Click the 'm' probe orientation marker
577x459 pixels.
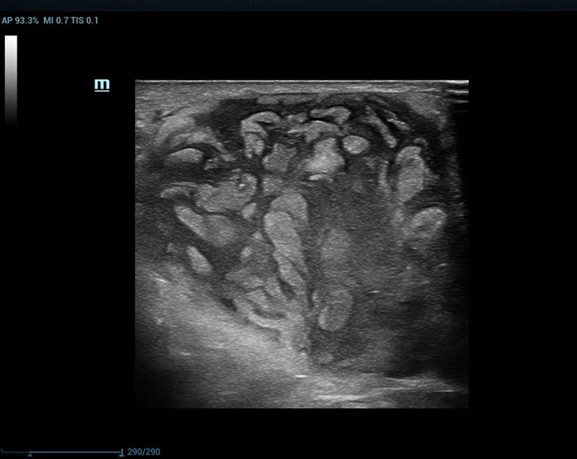click(x=102, y=85)
